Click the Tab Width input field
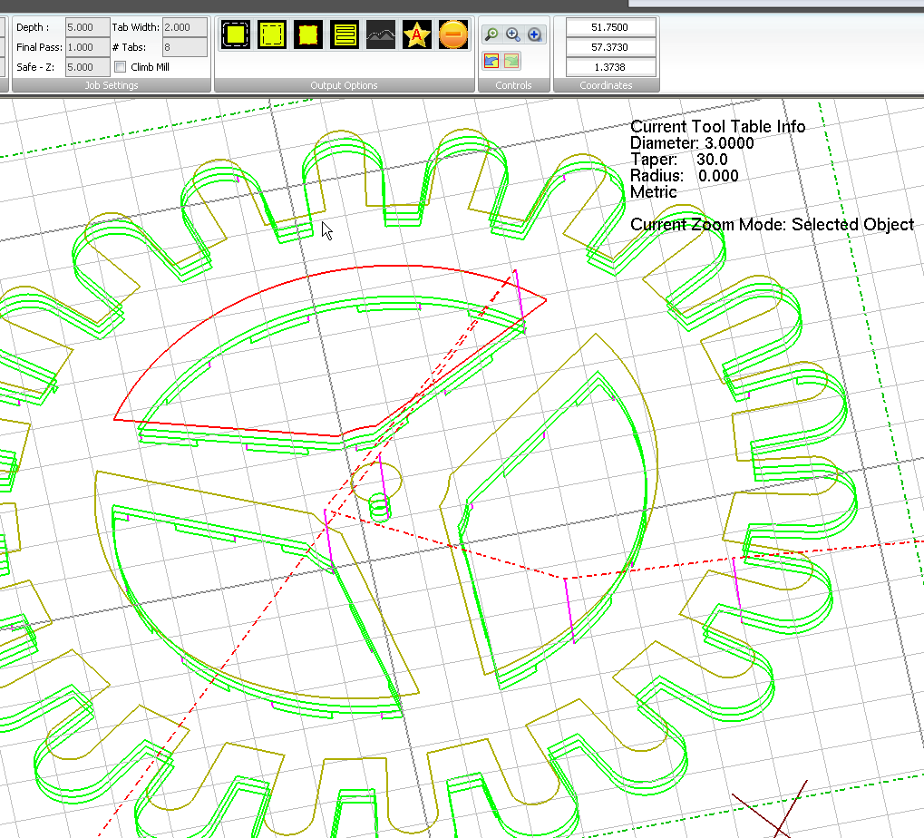The height and width of the screenshot is (838, 924). 184,27
